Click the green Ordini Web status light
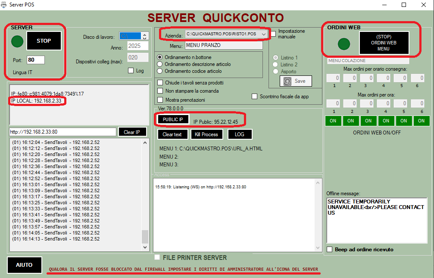 pyautogui.click(x=343, y=44)
